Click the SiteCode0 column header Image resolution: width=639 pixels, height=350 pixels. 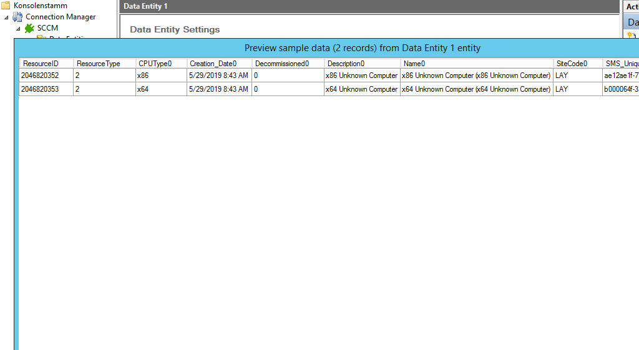coord(572,64)
